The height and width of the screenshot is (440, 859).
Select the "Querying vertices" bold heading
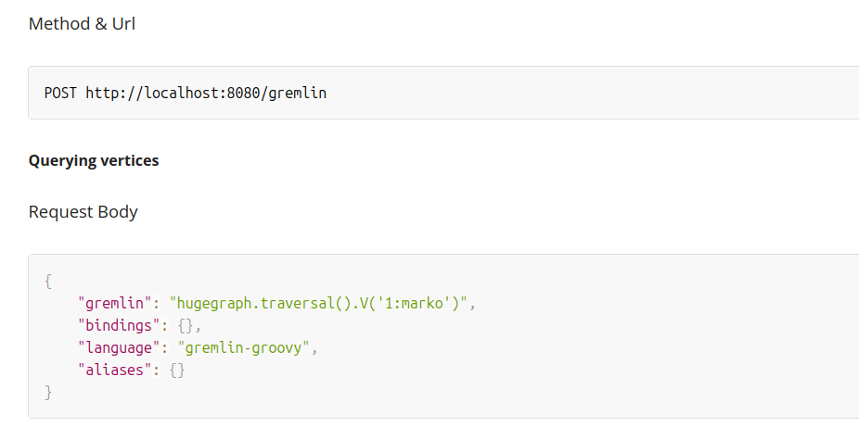point(94,161)
